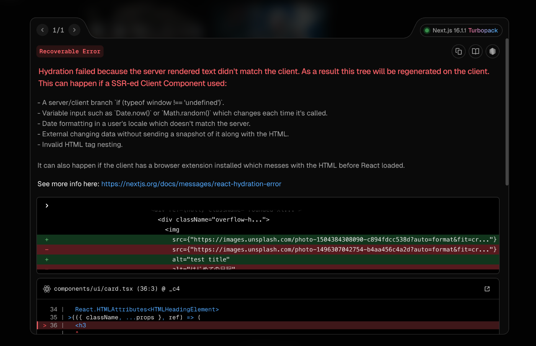536x346 pixels.
Task: Select removed src photo-1496307042754 line
Action: tap(268, 250)
